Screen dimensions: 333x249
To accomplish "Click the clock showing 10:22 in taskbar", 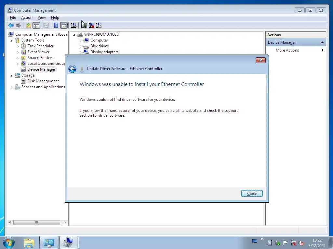I will click(x=317, y=240).
